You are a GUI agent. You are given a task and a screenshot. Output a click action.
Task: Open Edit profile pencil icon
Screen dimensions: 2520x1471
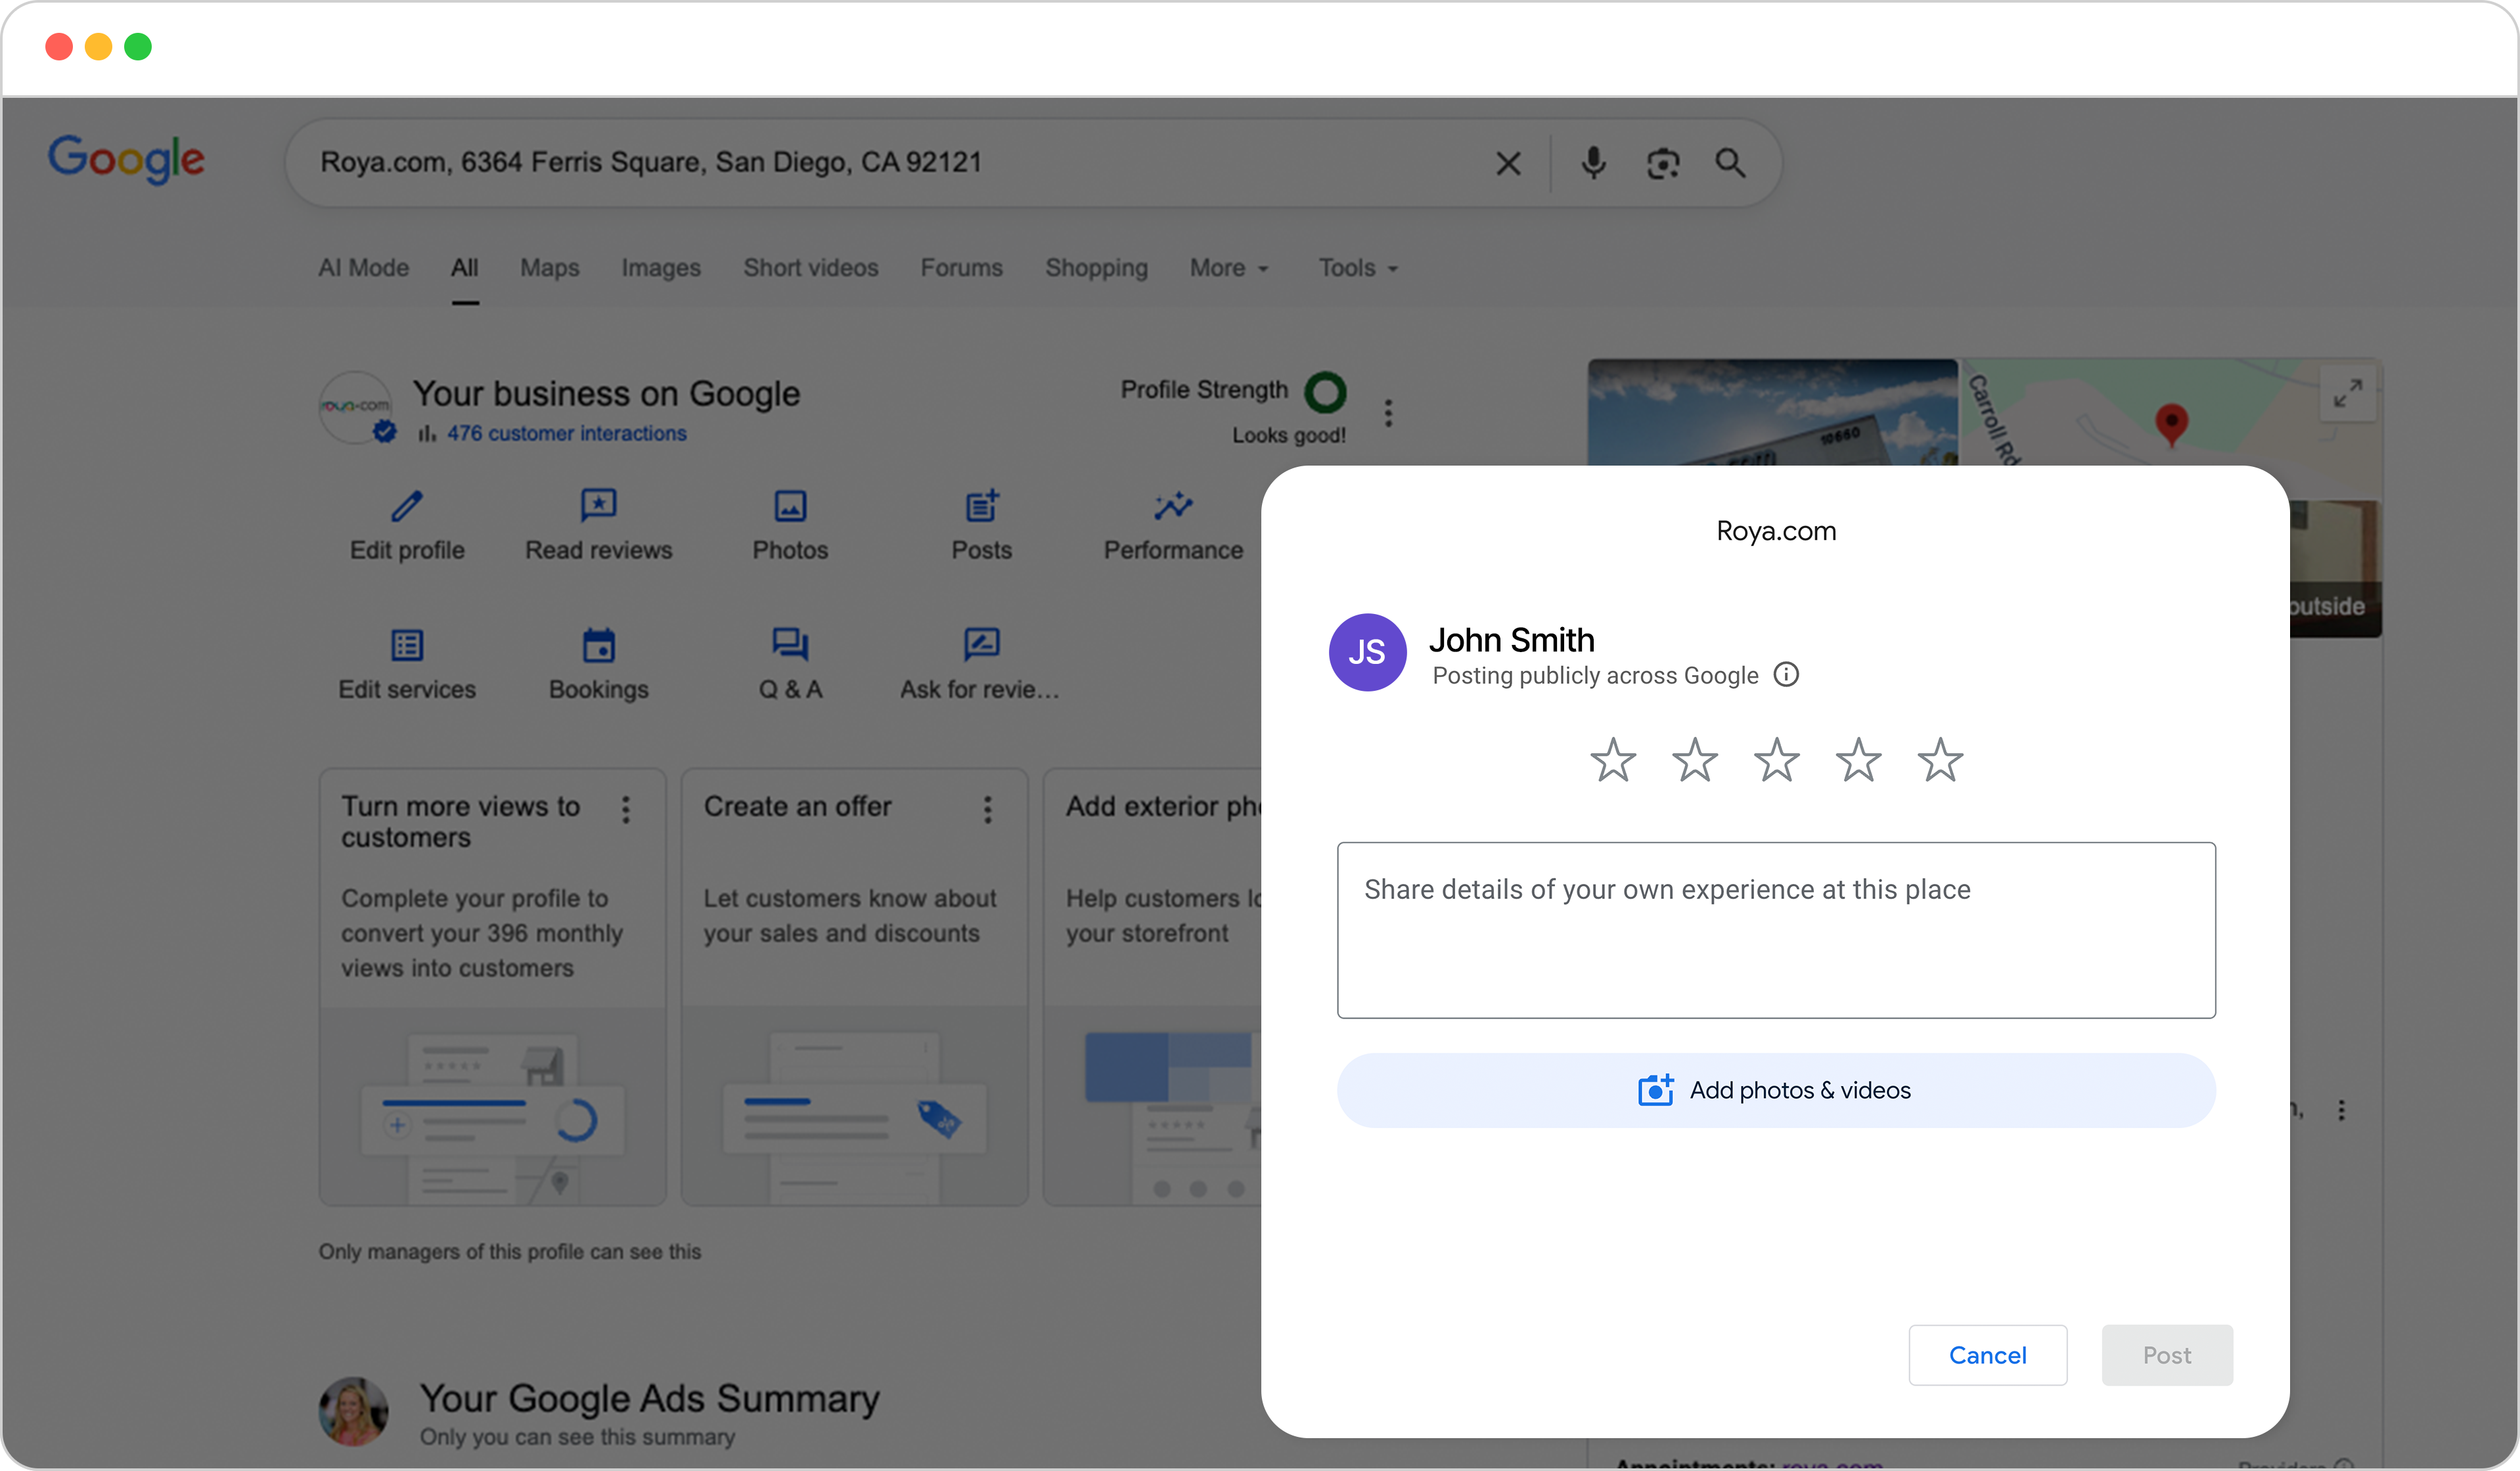pos(407,506)
